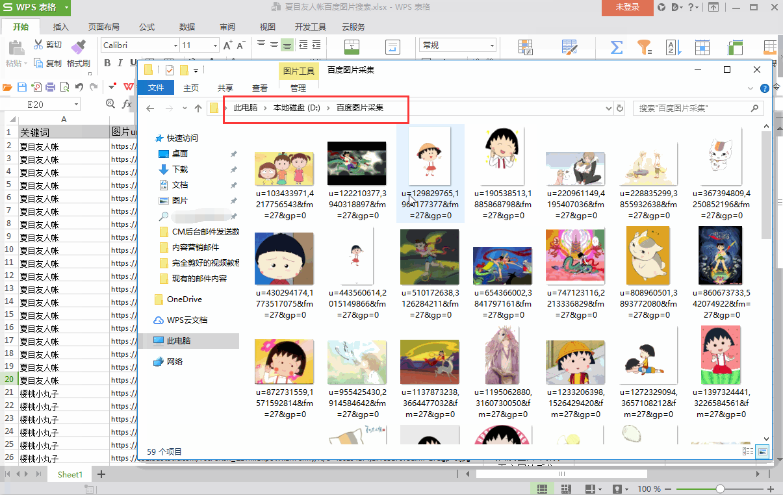Open the Explorer recent locations dropdown

click(184, 108)
